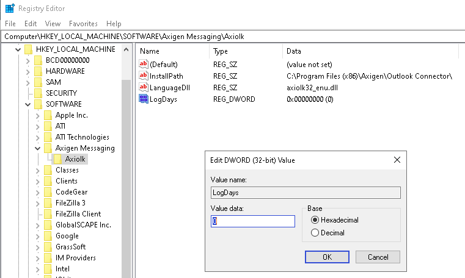Click the registry path address bar

(233, 37)
